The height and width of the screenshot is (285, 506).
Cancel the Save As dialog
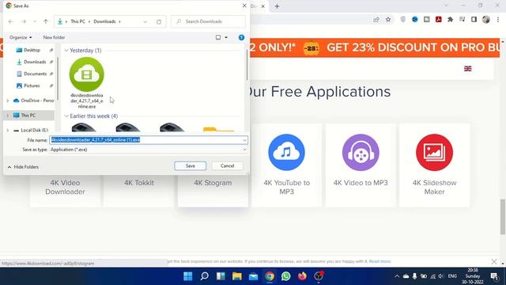(x=227, y=165)
